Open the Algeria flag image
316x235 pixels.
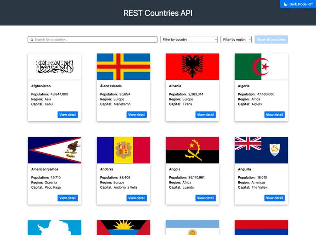pos(261,67)
